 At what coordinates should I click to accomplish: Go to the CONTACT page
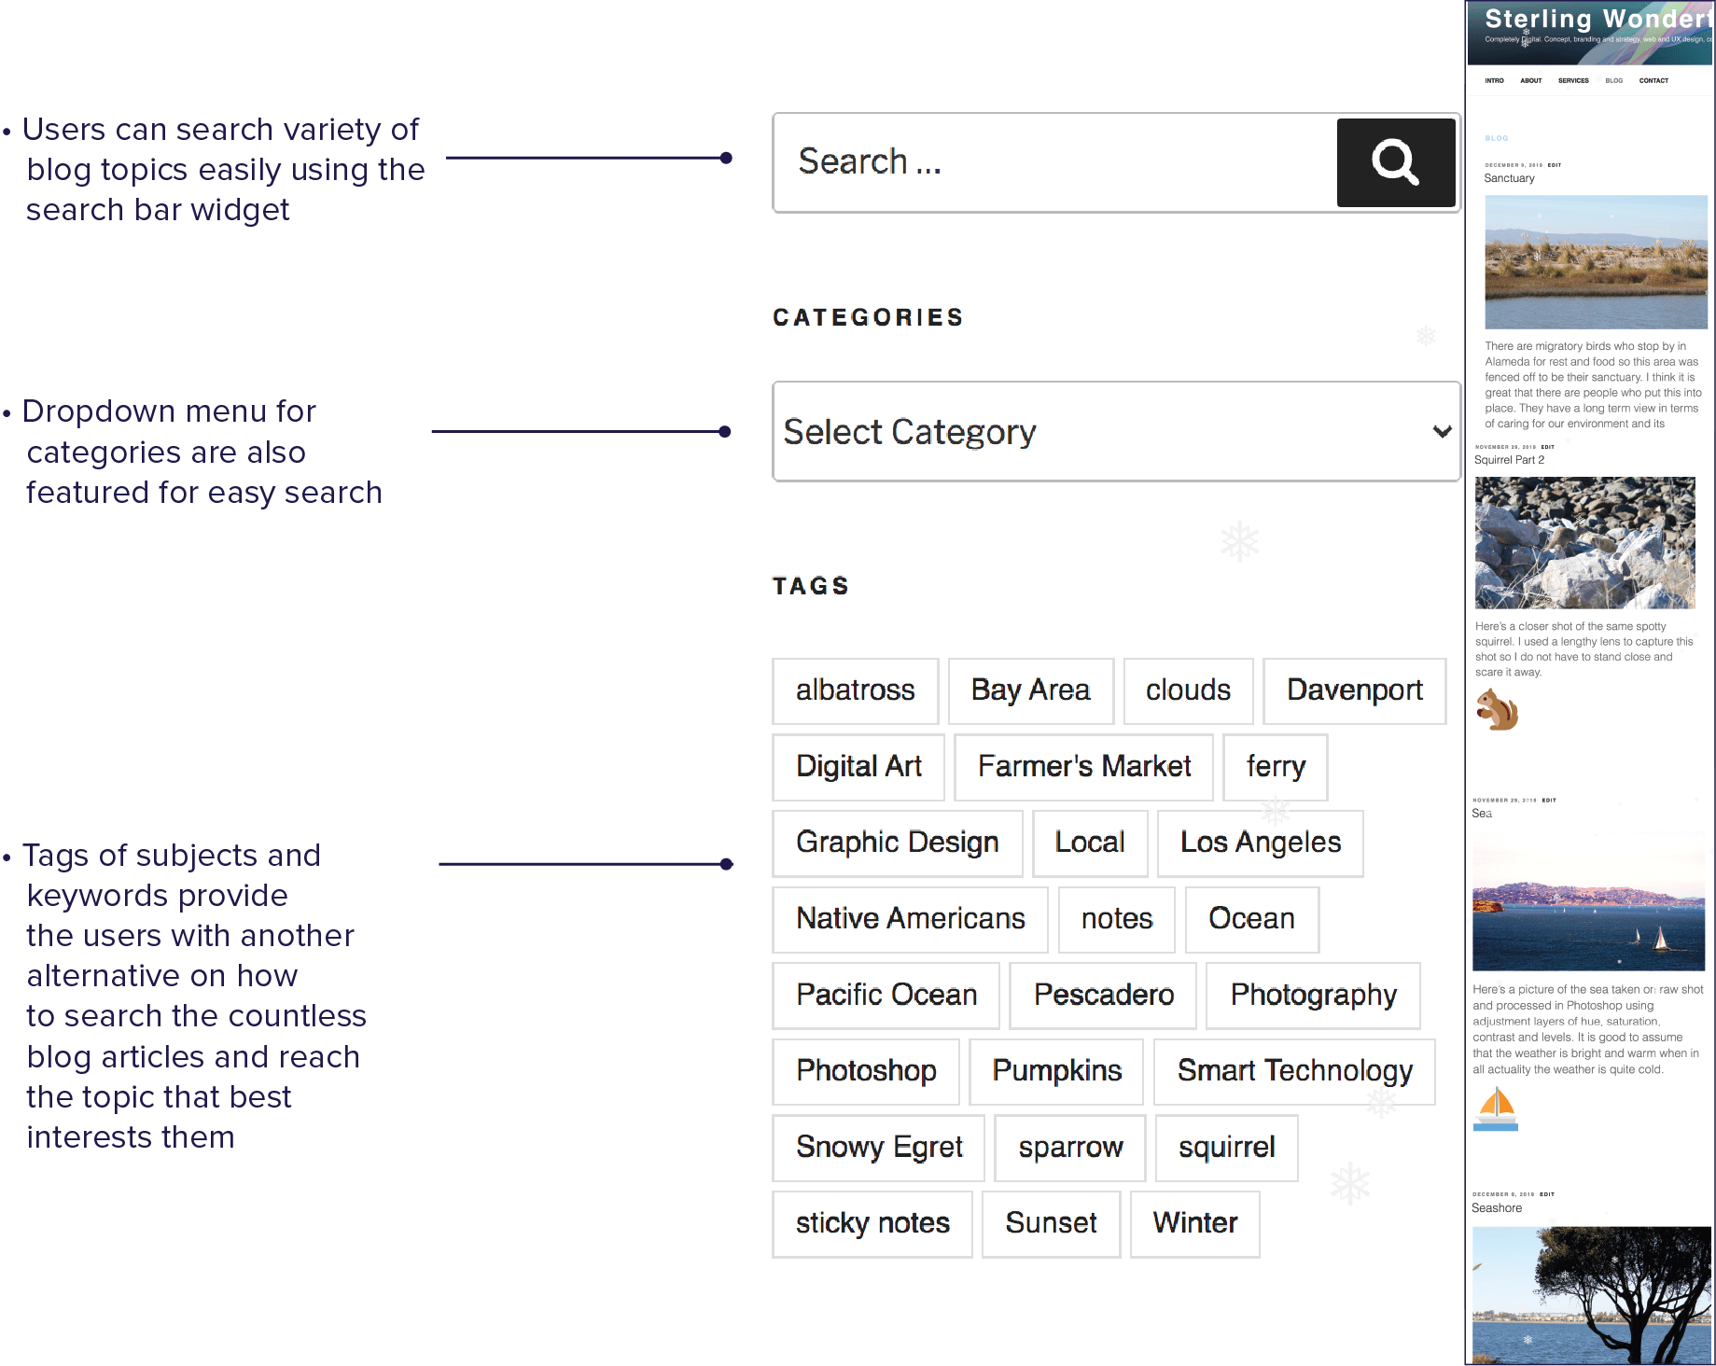[1653, 81]
